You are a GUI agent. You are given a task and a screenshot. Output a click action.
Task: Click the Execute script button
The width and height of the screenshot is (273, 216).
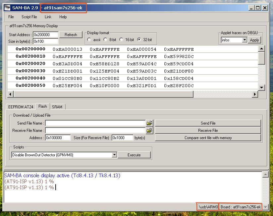point(134,155)
